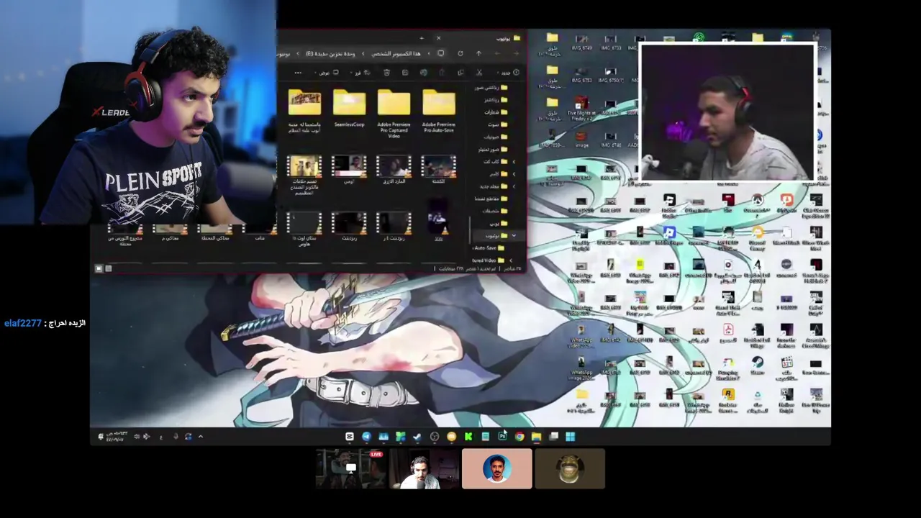Expand the Captured Video entry in sidebar tree
Viewport: 921px width, 518px height.
pos(511,260)
